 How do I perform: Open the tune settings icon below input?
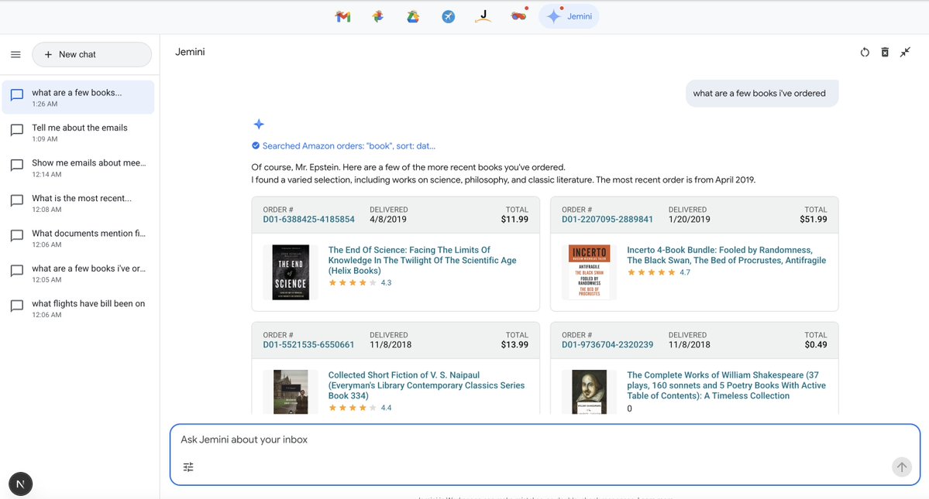[188, 467]
